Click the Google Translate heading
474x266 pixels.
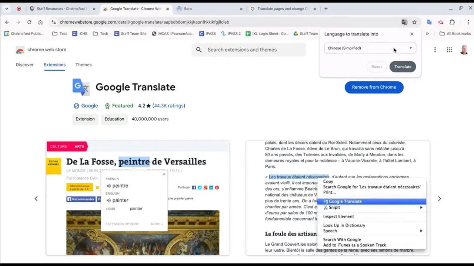tap(136, 87)
